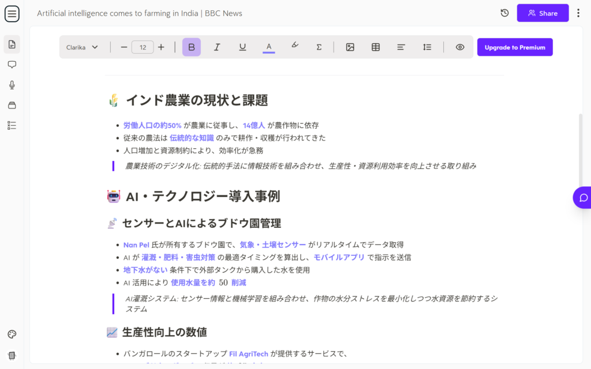This screenshot has height=369, width=591.
Task: Open the theme palette icon
Action: (12, 334)
